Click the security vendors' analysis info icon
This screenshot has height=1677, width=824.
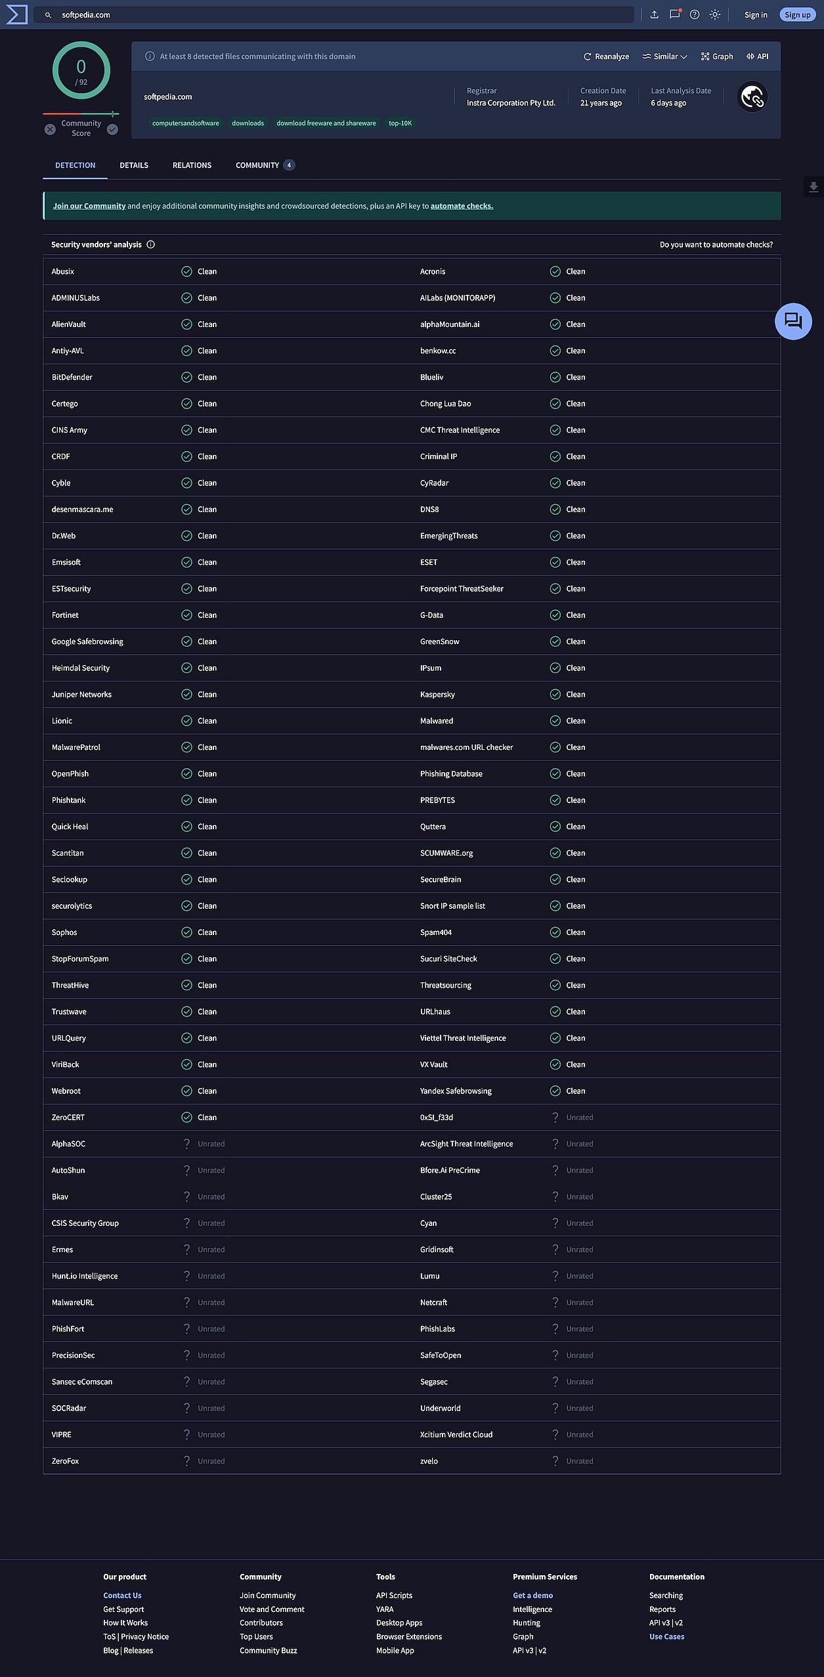(x=151, y=245)
